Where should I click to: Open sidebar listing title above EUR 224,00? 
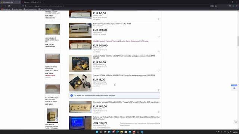[x=52, y=40]
